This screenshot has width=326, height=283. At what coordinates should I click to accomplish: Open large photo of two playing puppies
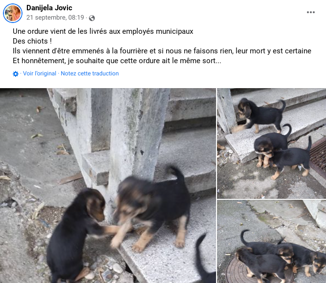click(108, 186)
